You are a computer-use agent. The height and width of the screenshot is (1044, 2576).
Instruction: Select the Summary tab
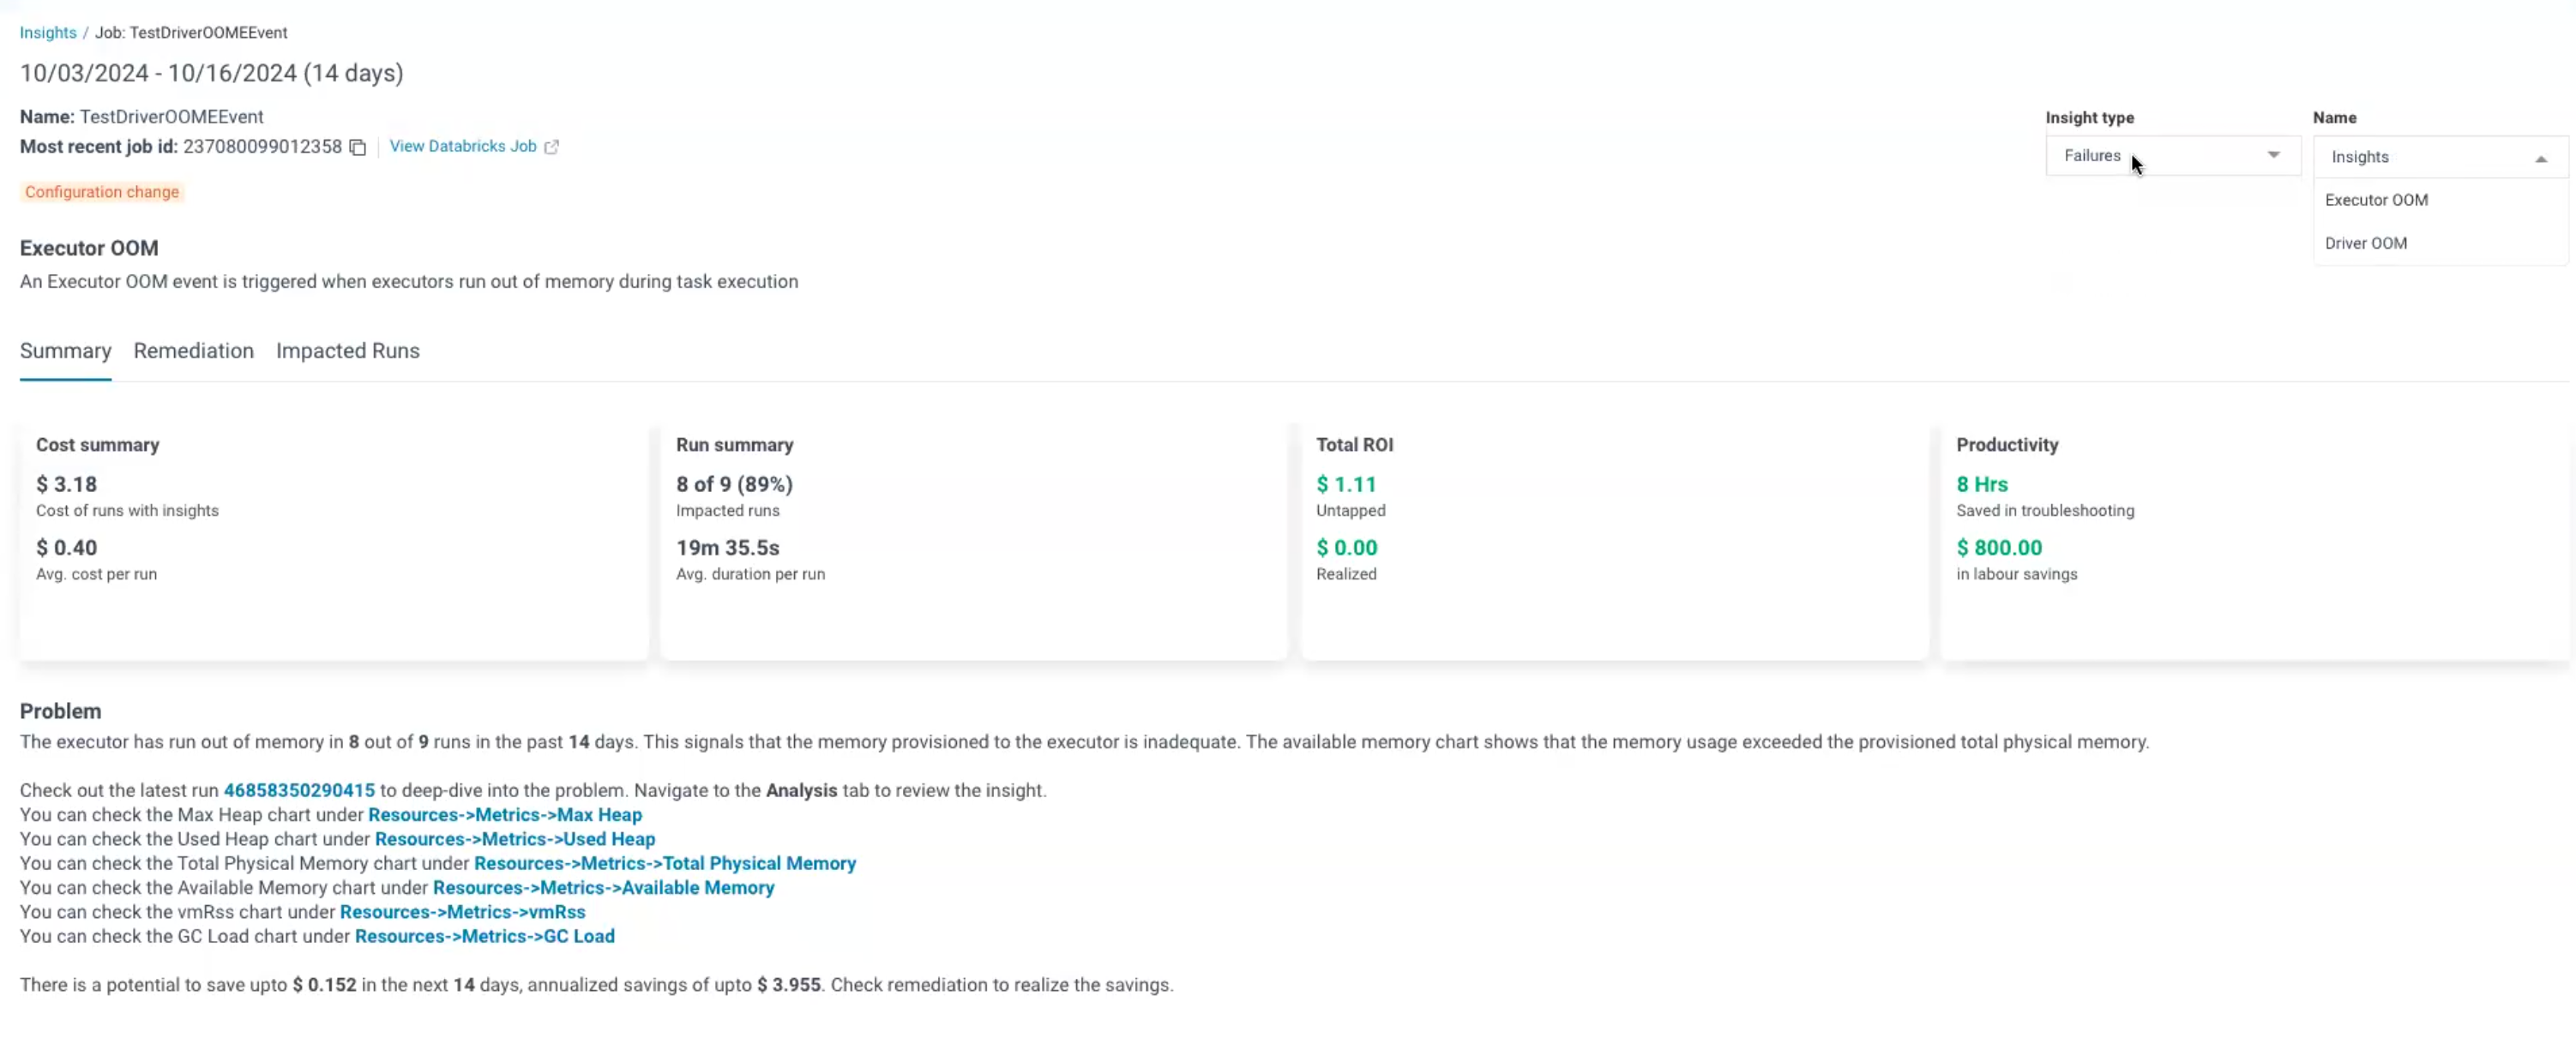pyautogui.click(x=65, y=351)
